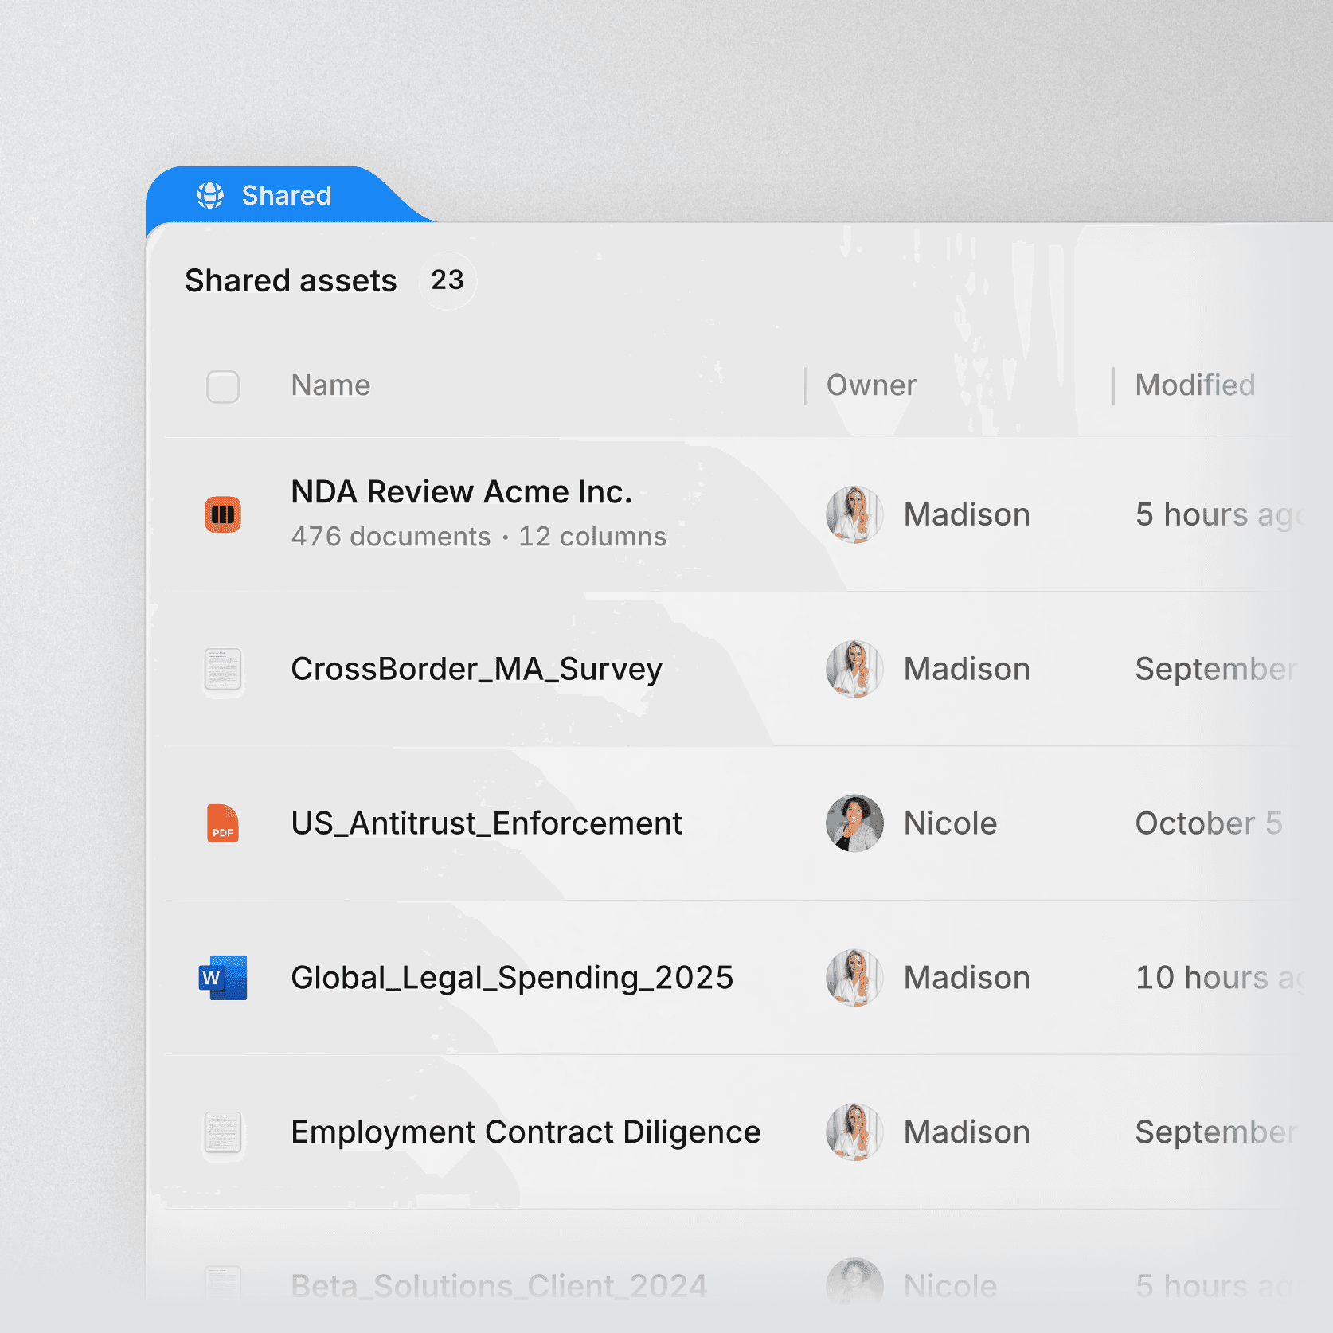
Task: Click document icon for CrossBorder_MA_Survey
Action: coord(223,669)
